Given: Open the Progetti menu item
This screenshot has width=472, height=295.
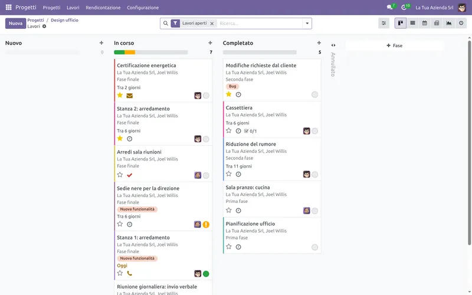Looking at the screenshot, I should pyautogui.click(x=51, y=8).
